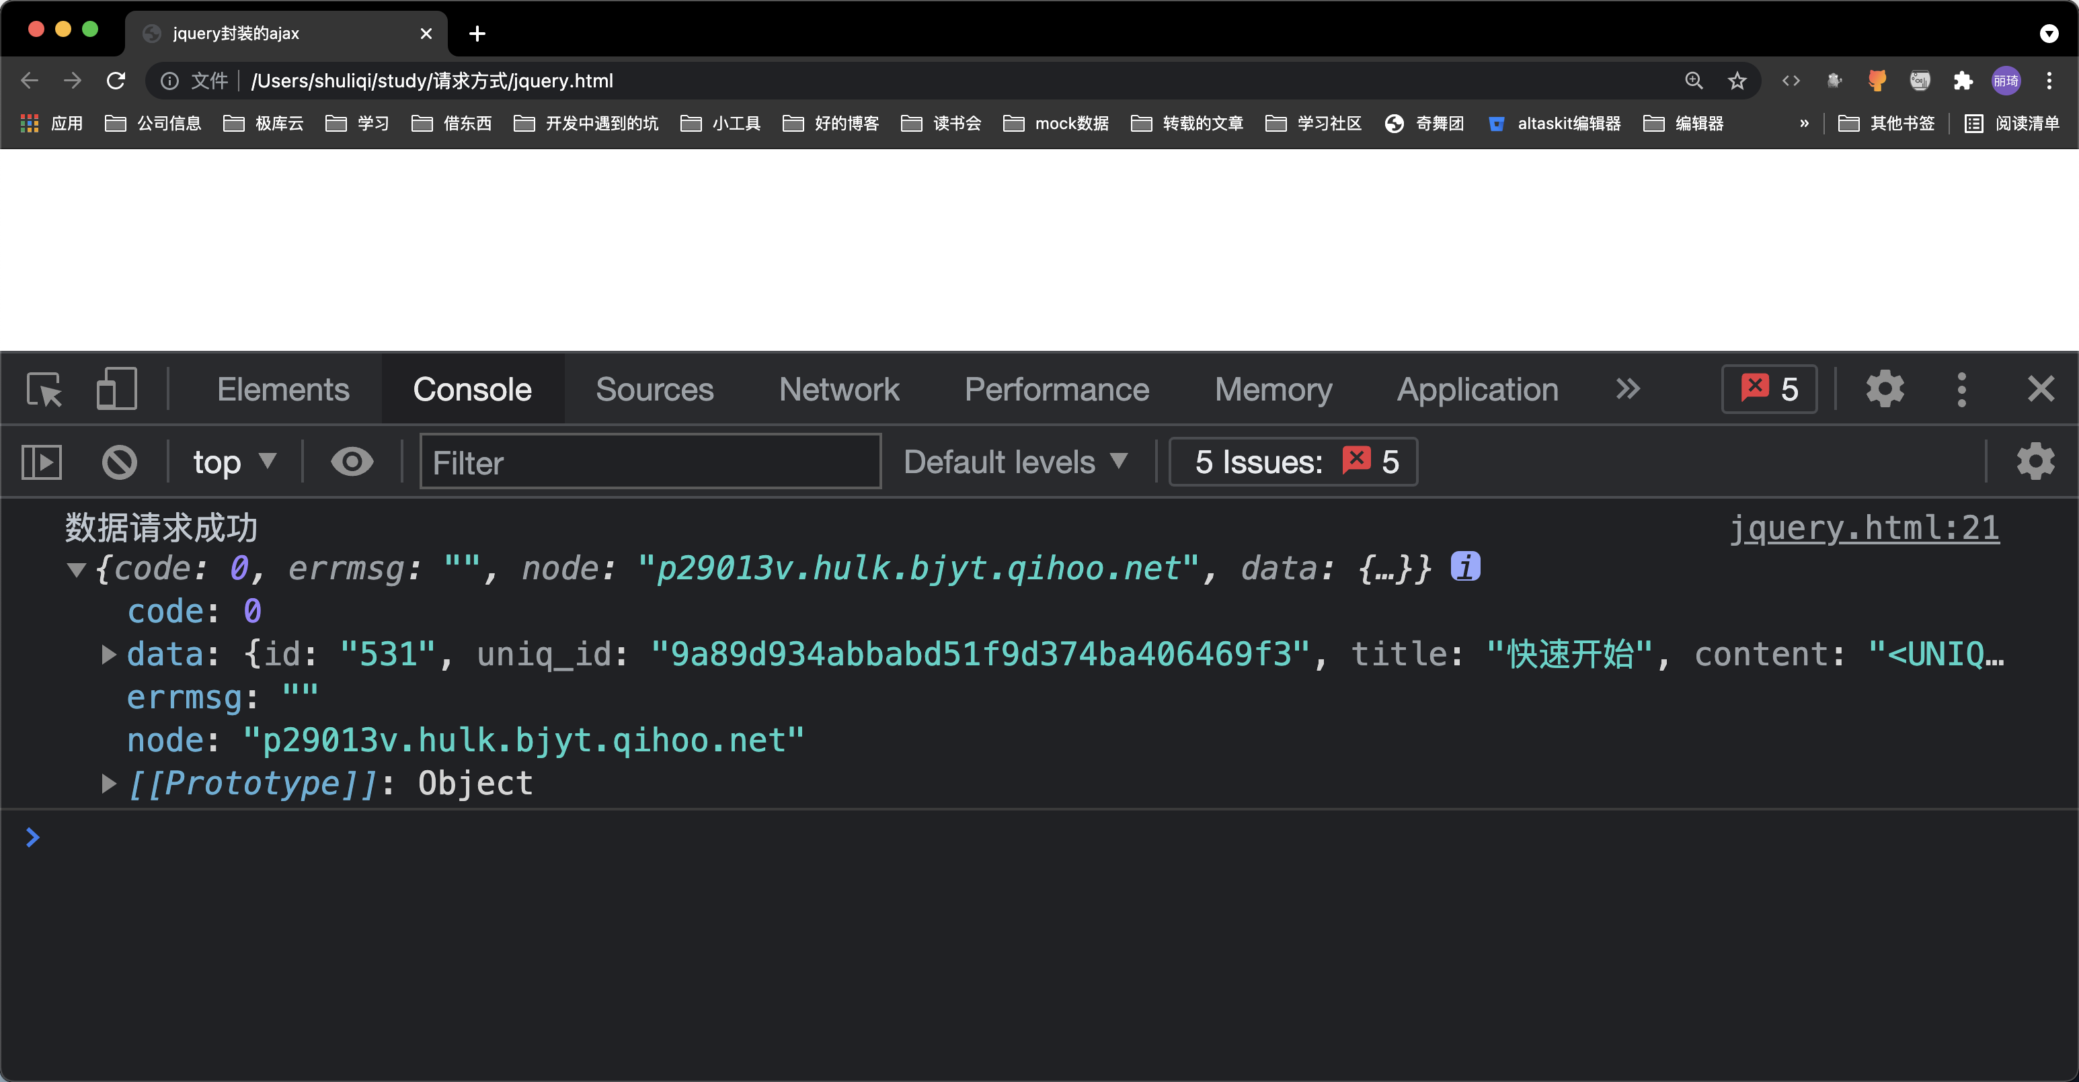This screenshot has height=1082, width=2079.
Task: Open the tab search dropdown arrow
Action: tap(2048, 33)
